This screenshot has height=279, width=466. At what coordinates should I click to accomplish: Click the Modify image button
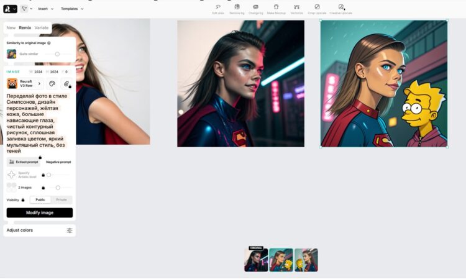pyautogui.click(x=40, y=213)
